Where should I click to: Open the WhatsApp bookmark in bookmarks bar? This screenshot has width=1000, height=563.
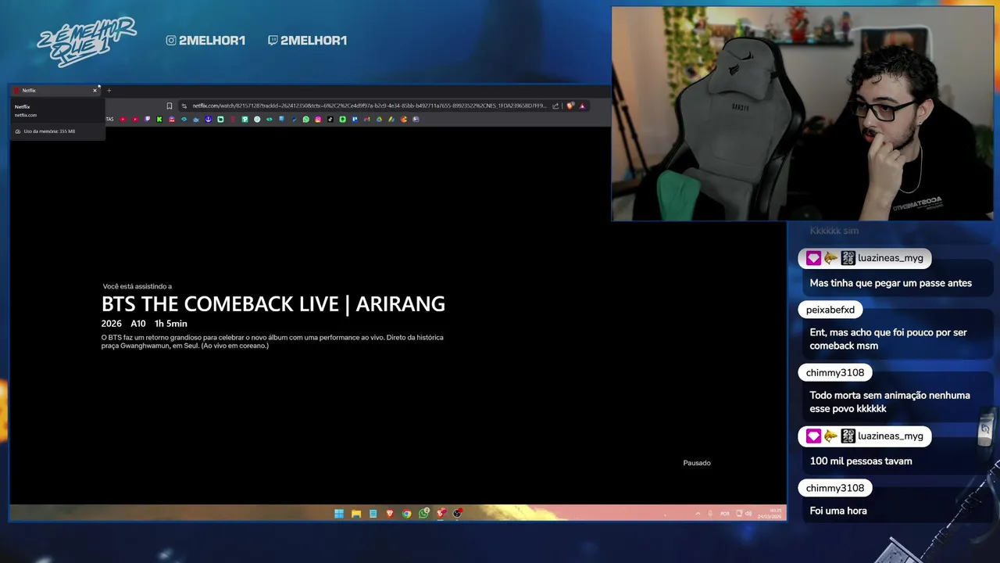(306, 119)
